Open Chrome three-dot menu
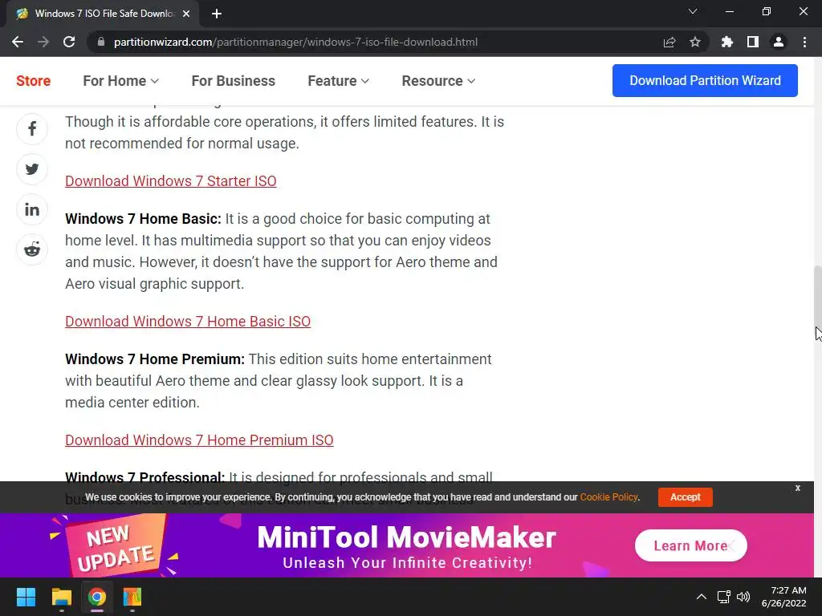This screenshot has width=822, height=616. tap(804, 42)
